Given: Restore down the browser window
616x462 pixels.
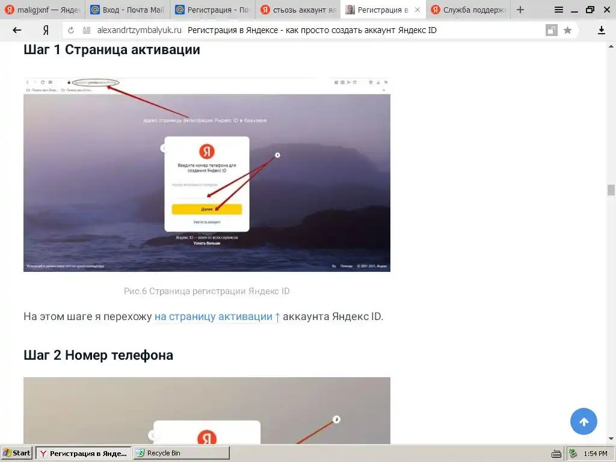Looking at the screenshot, I should tap(590, 10).
